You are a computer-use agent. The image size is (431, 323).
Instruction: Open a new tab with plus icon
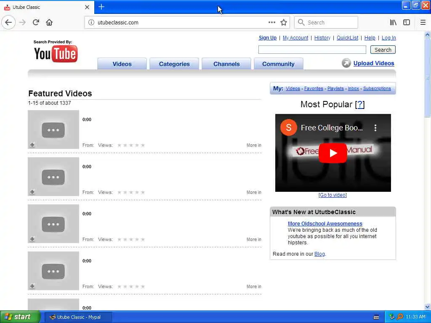[101, 7]
